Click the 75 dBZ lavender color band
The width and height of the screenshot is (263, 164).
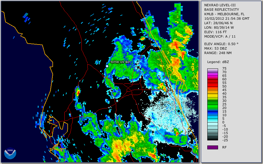[212, 70]
